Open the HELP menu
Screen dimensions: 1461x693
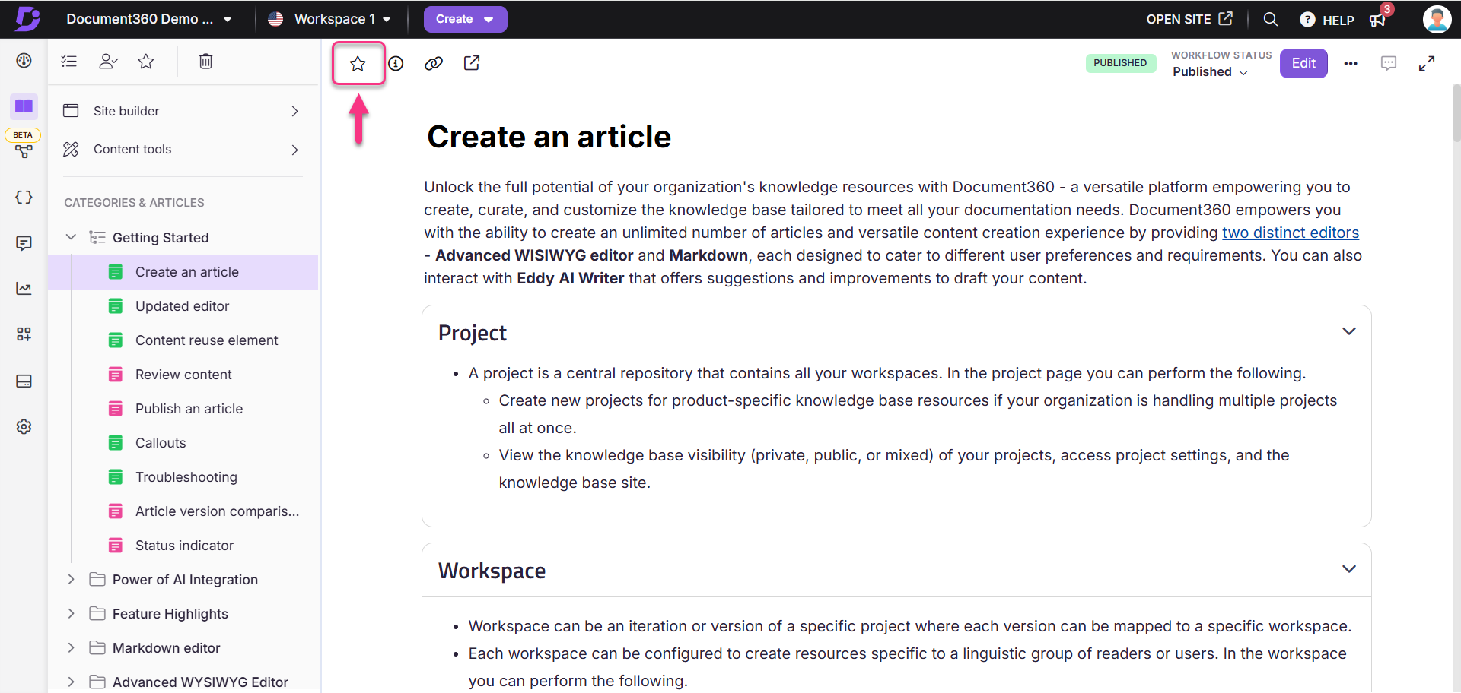(x=1327, y=20)
